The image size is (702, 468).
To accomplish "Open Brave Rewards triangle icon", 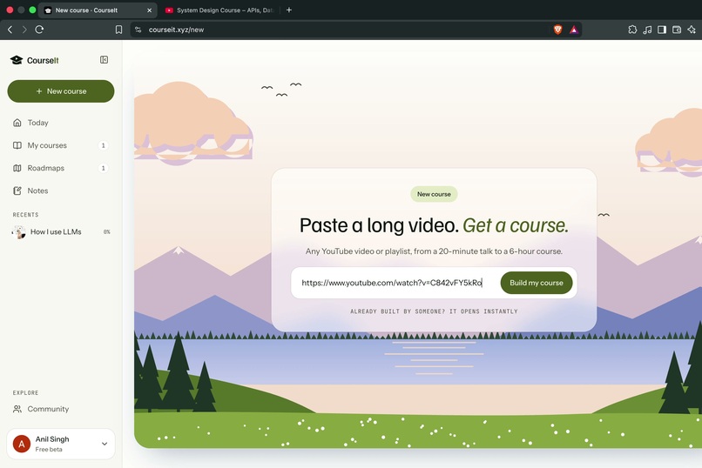I will click(x=574, y=30).
